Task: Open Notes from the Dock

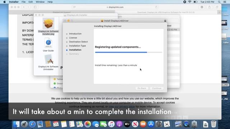Action: pyautogui.click(x=64, y=124)
